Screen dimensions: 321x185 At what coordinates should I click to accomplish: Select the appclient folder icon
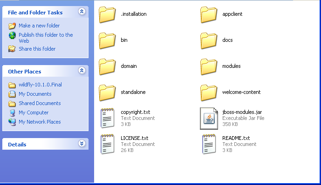tap(209, 15)
